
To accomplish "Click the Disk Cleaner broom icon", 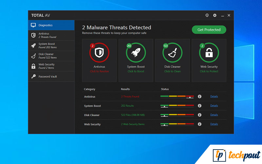I will (x=173, y=52).
